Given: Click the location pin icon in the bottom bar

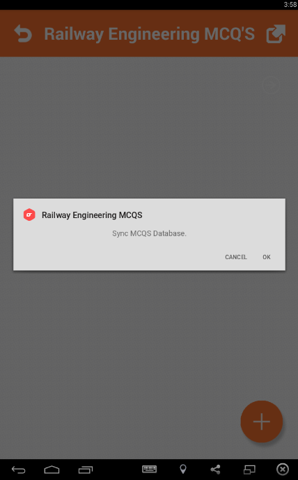Looking at the screenshot, I should tap(183, 469).
